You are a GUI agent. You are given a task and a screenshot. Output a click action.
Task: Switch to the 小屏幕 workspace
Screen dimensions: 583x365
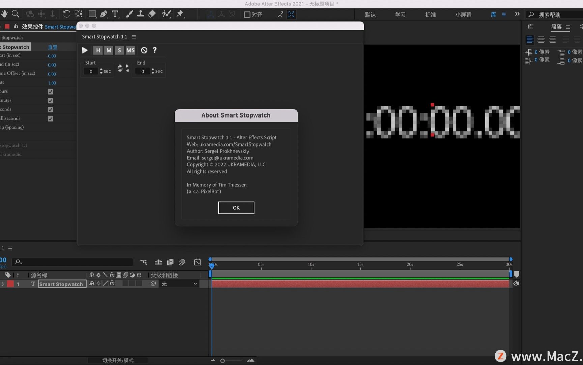pos(463,15)
